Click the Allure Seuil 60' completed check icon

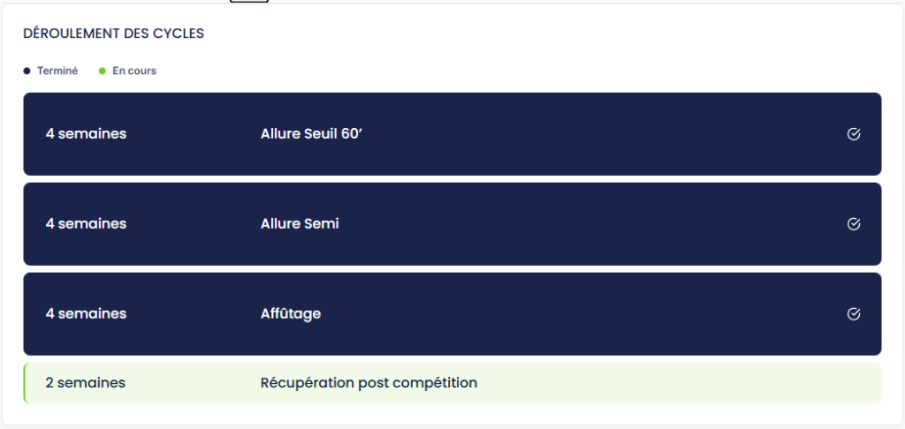tap(854, 134)
